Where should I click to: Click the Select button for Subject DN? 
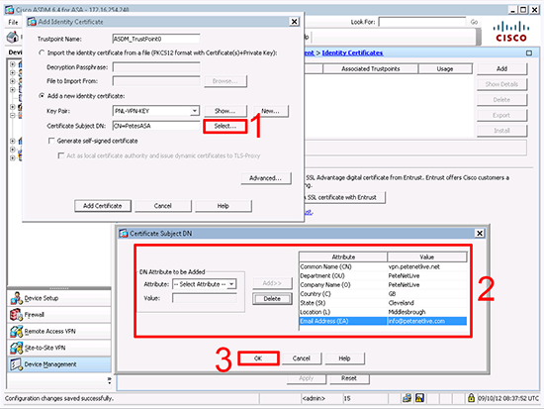(226, 126)
